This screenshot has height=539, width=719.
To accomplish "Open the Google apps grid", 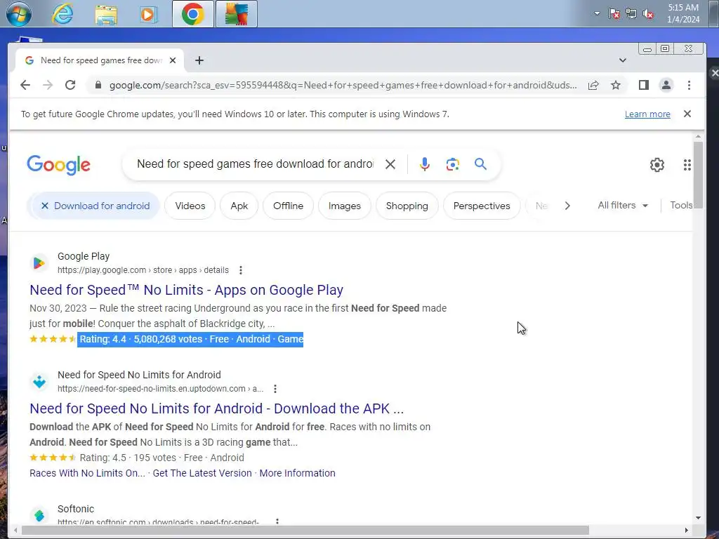I will point(687,164).
